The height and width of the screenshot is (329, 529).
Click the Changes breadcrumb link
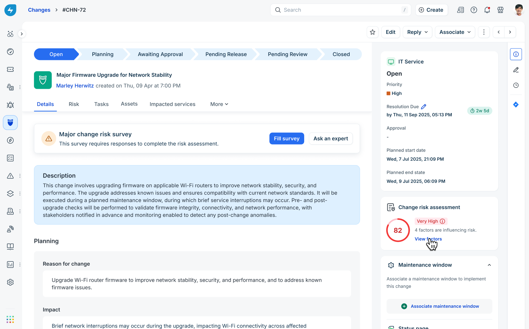pyautogui.click(x=39, y=10)
